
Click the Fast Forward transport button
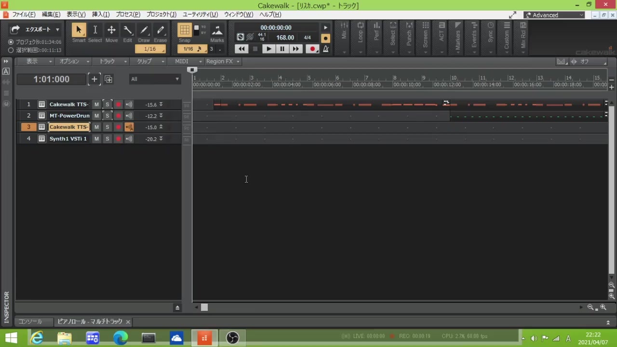tap(295, 49)
